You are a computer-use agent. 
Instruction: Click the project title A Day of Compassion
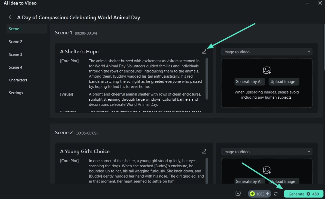(78, 17)
